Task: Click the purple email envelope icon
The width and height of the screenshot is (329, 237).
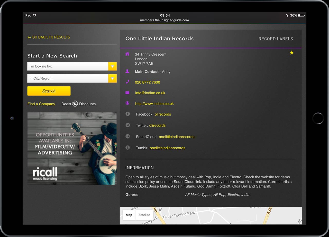Action: click(127, 93)
